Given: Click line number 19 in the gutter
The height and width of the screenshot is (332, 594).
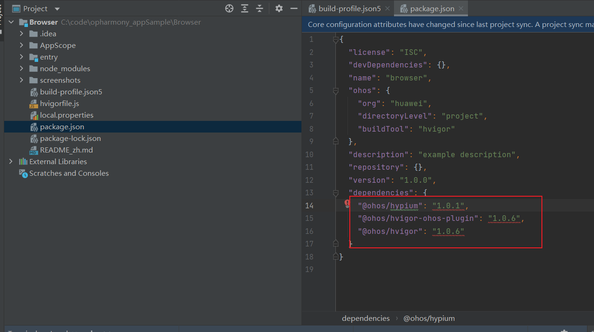Looking at the screenshot, I should pos(309,269).
